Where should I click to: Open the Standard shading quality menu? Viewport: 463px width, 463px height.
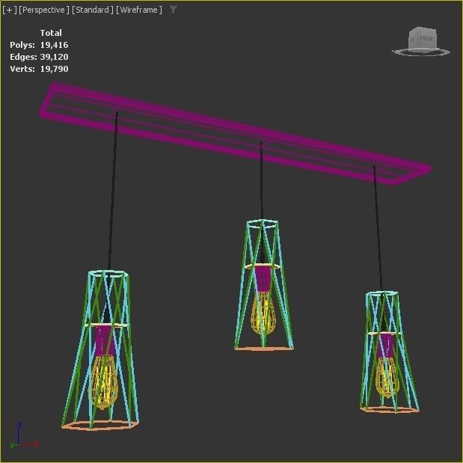click(93, 10)
